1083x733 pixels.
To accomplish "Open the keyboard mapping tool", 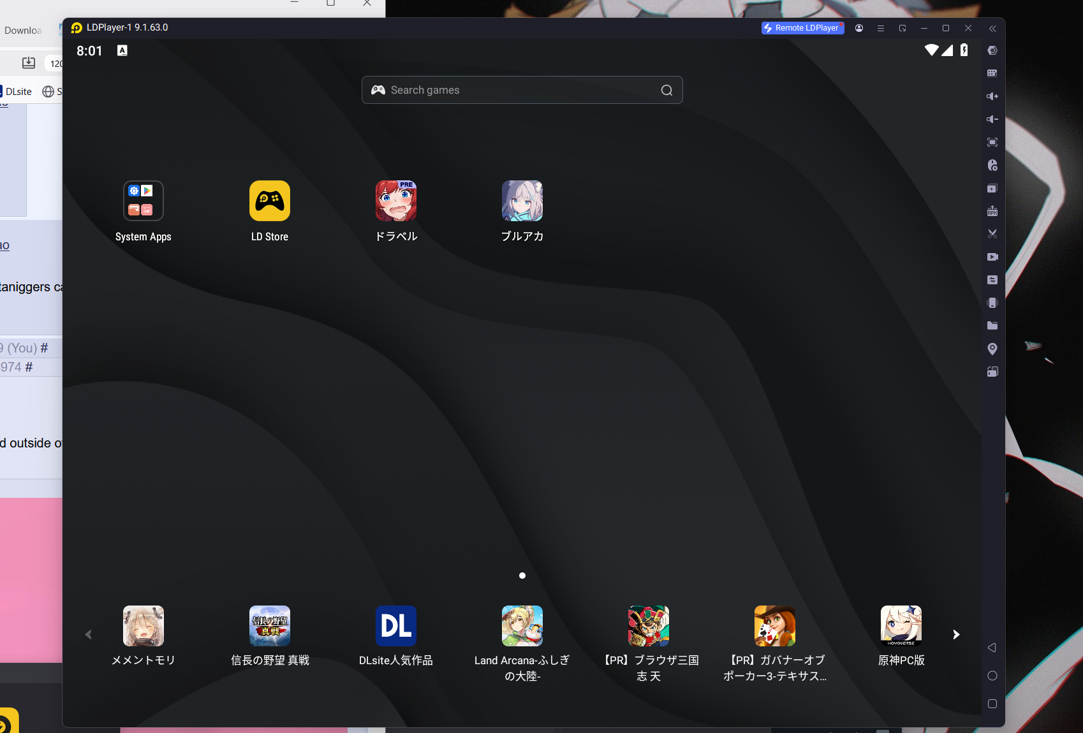I will (992, 73).
